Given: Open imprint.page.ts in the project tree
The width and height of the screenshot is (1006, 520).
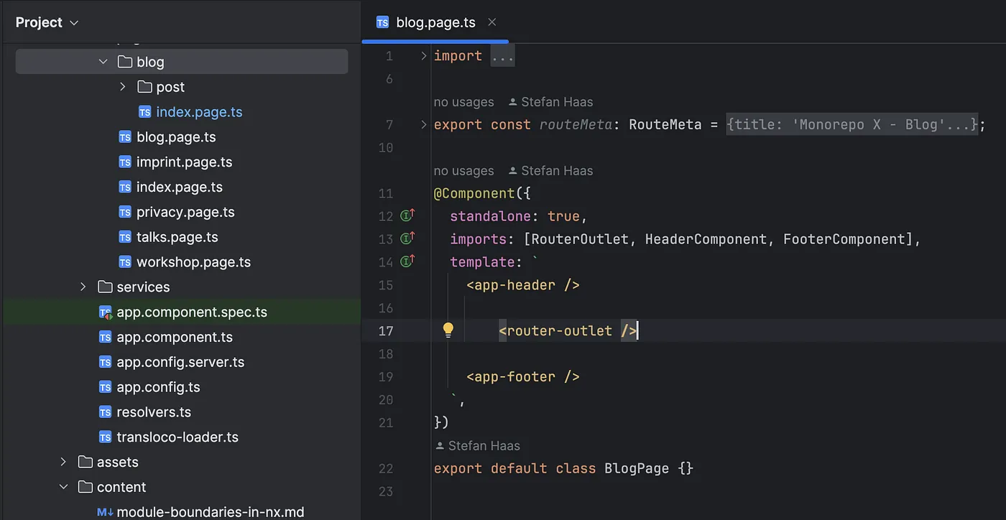Looking at the screenshot, I should [184, 162].
